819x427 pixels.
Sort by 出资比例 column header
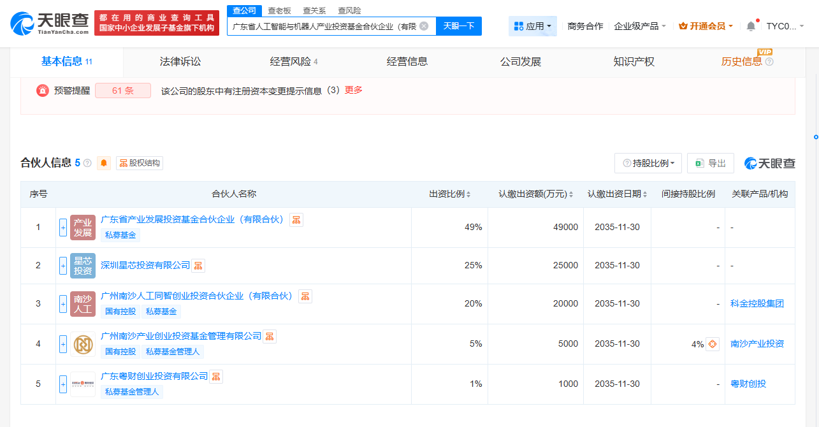pyautogui.click(x=449, y=194)
